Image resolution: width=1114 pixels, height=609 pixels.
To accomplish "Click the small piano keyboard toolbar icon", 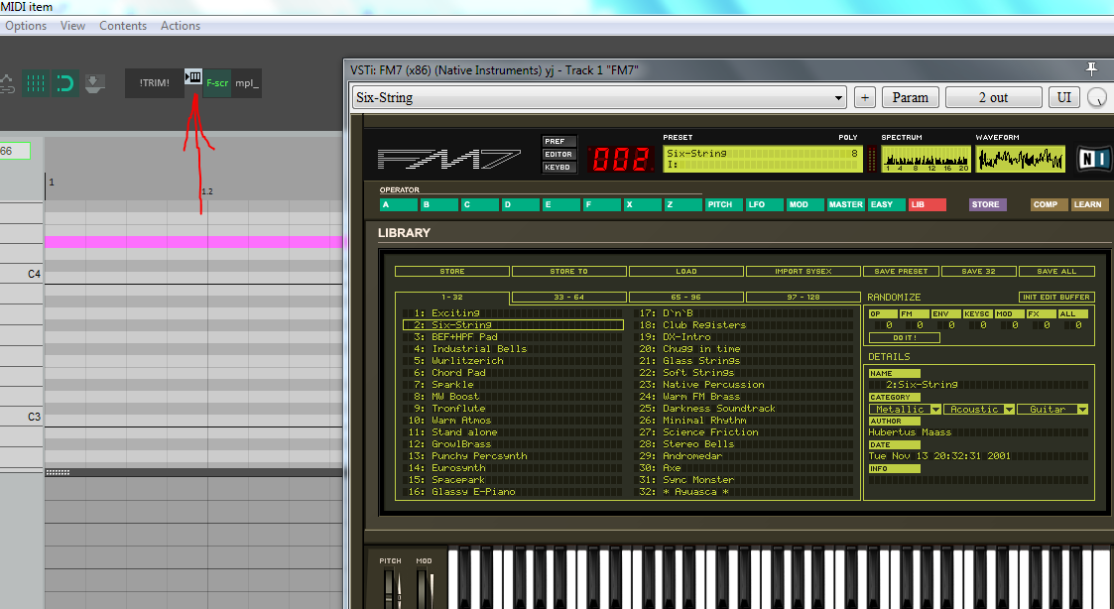I will pyautogui.click(x=193, y=76).
